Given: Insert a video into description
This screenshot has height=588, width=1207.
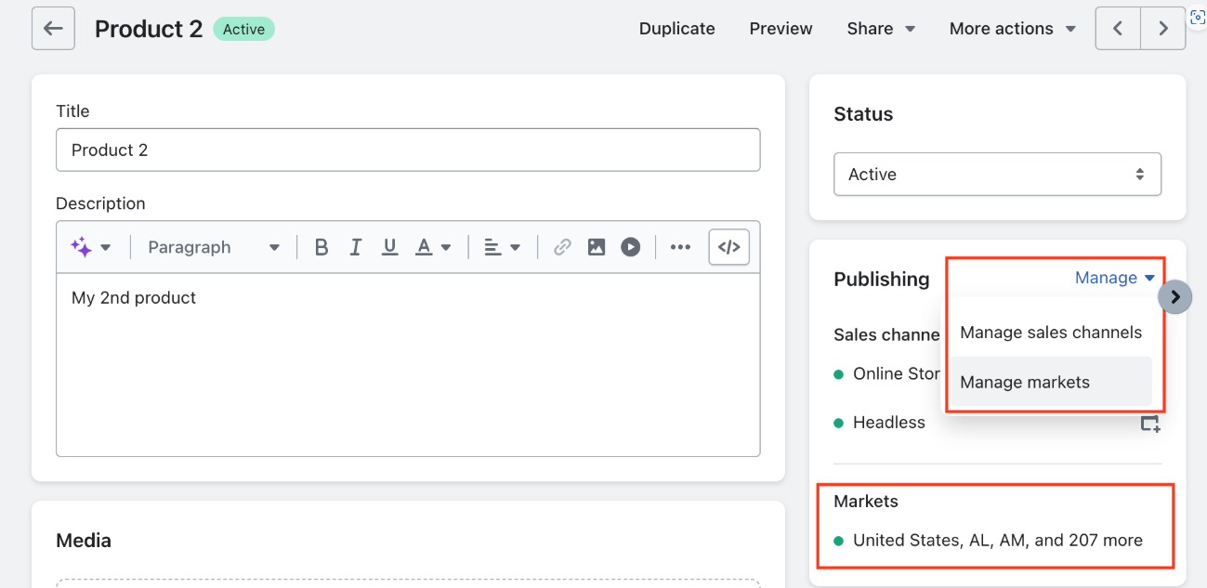Looking at the screenshot, I should (x=630, y=247).
